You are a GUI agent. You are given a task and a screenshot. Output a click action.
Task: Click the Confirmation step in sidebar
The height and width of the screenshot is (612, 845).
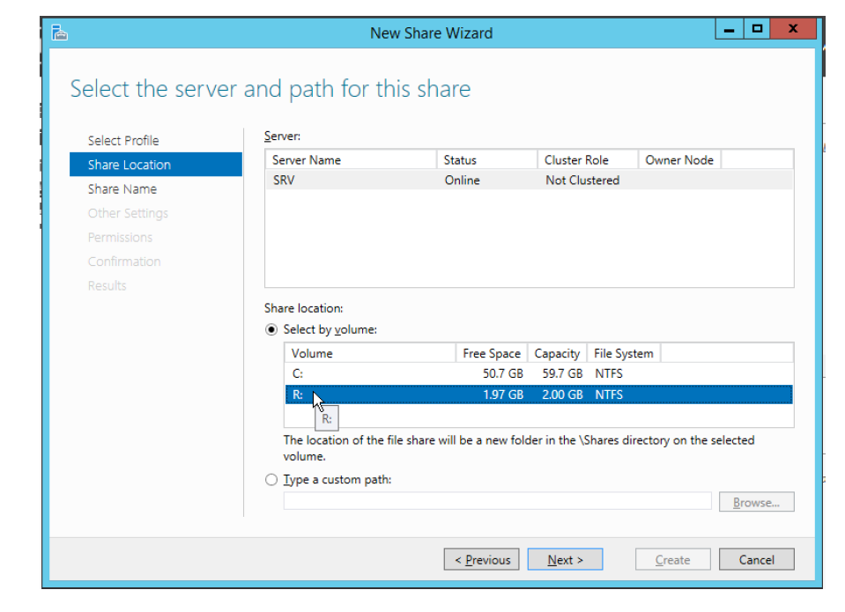point(124,262)
